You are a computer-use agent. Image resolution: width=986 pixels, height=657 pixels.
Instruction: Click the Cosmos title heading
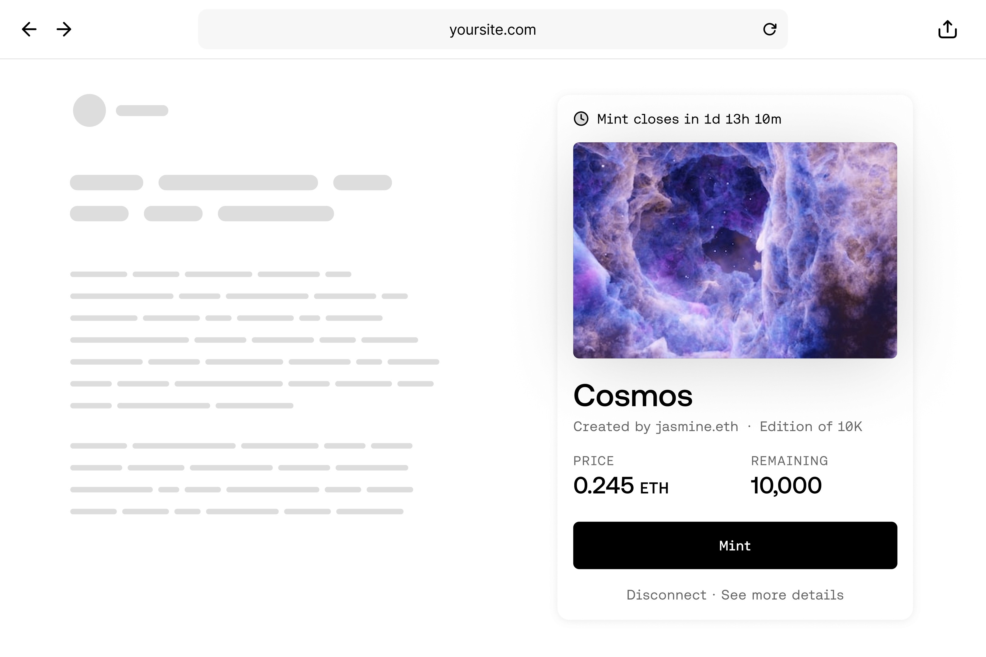633,395
